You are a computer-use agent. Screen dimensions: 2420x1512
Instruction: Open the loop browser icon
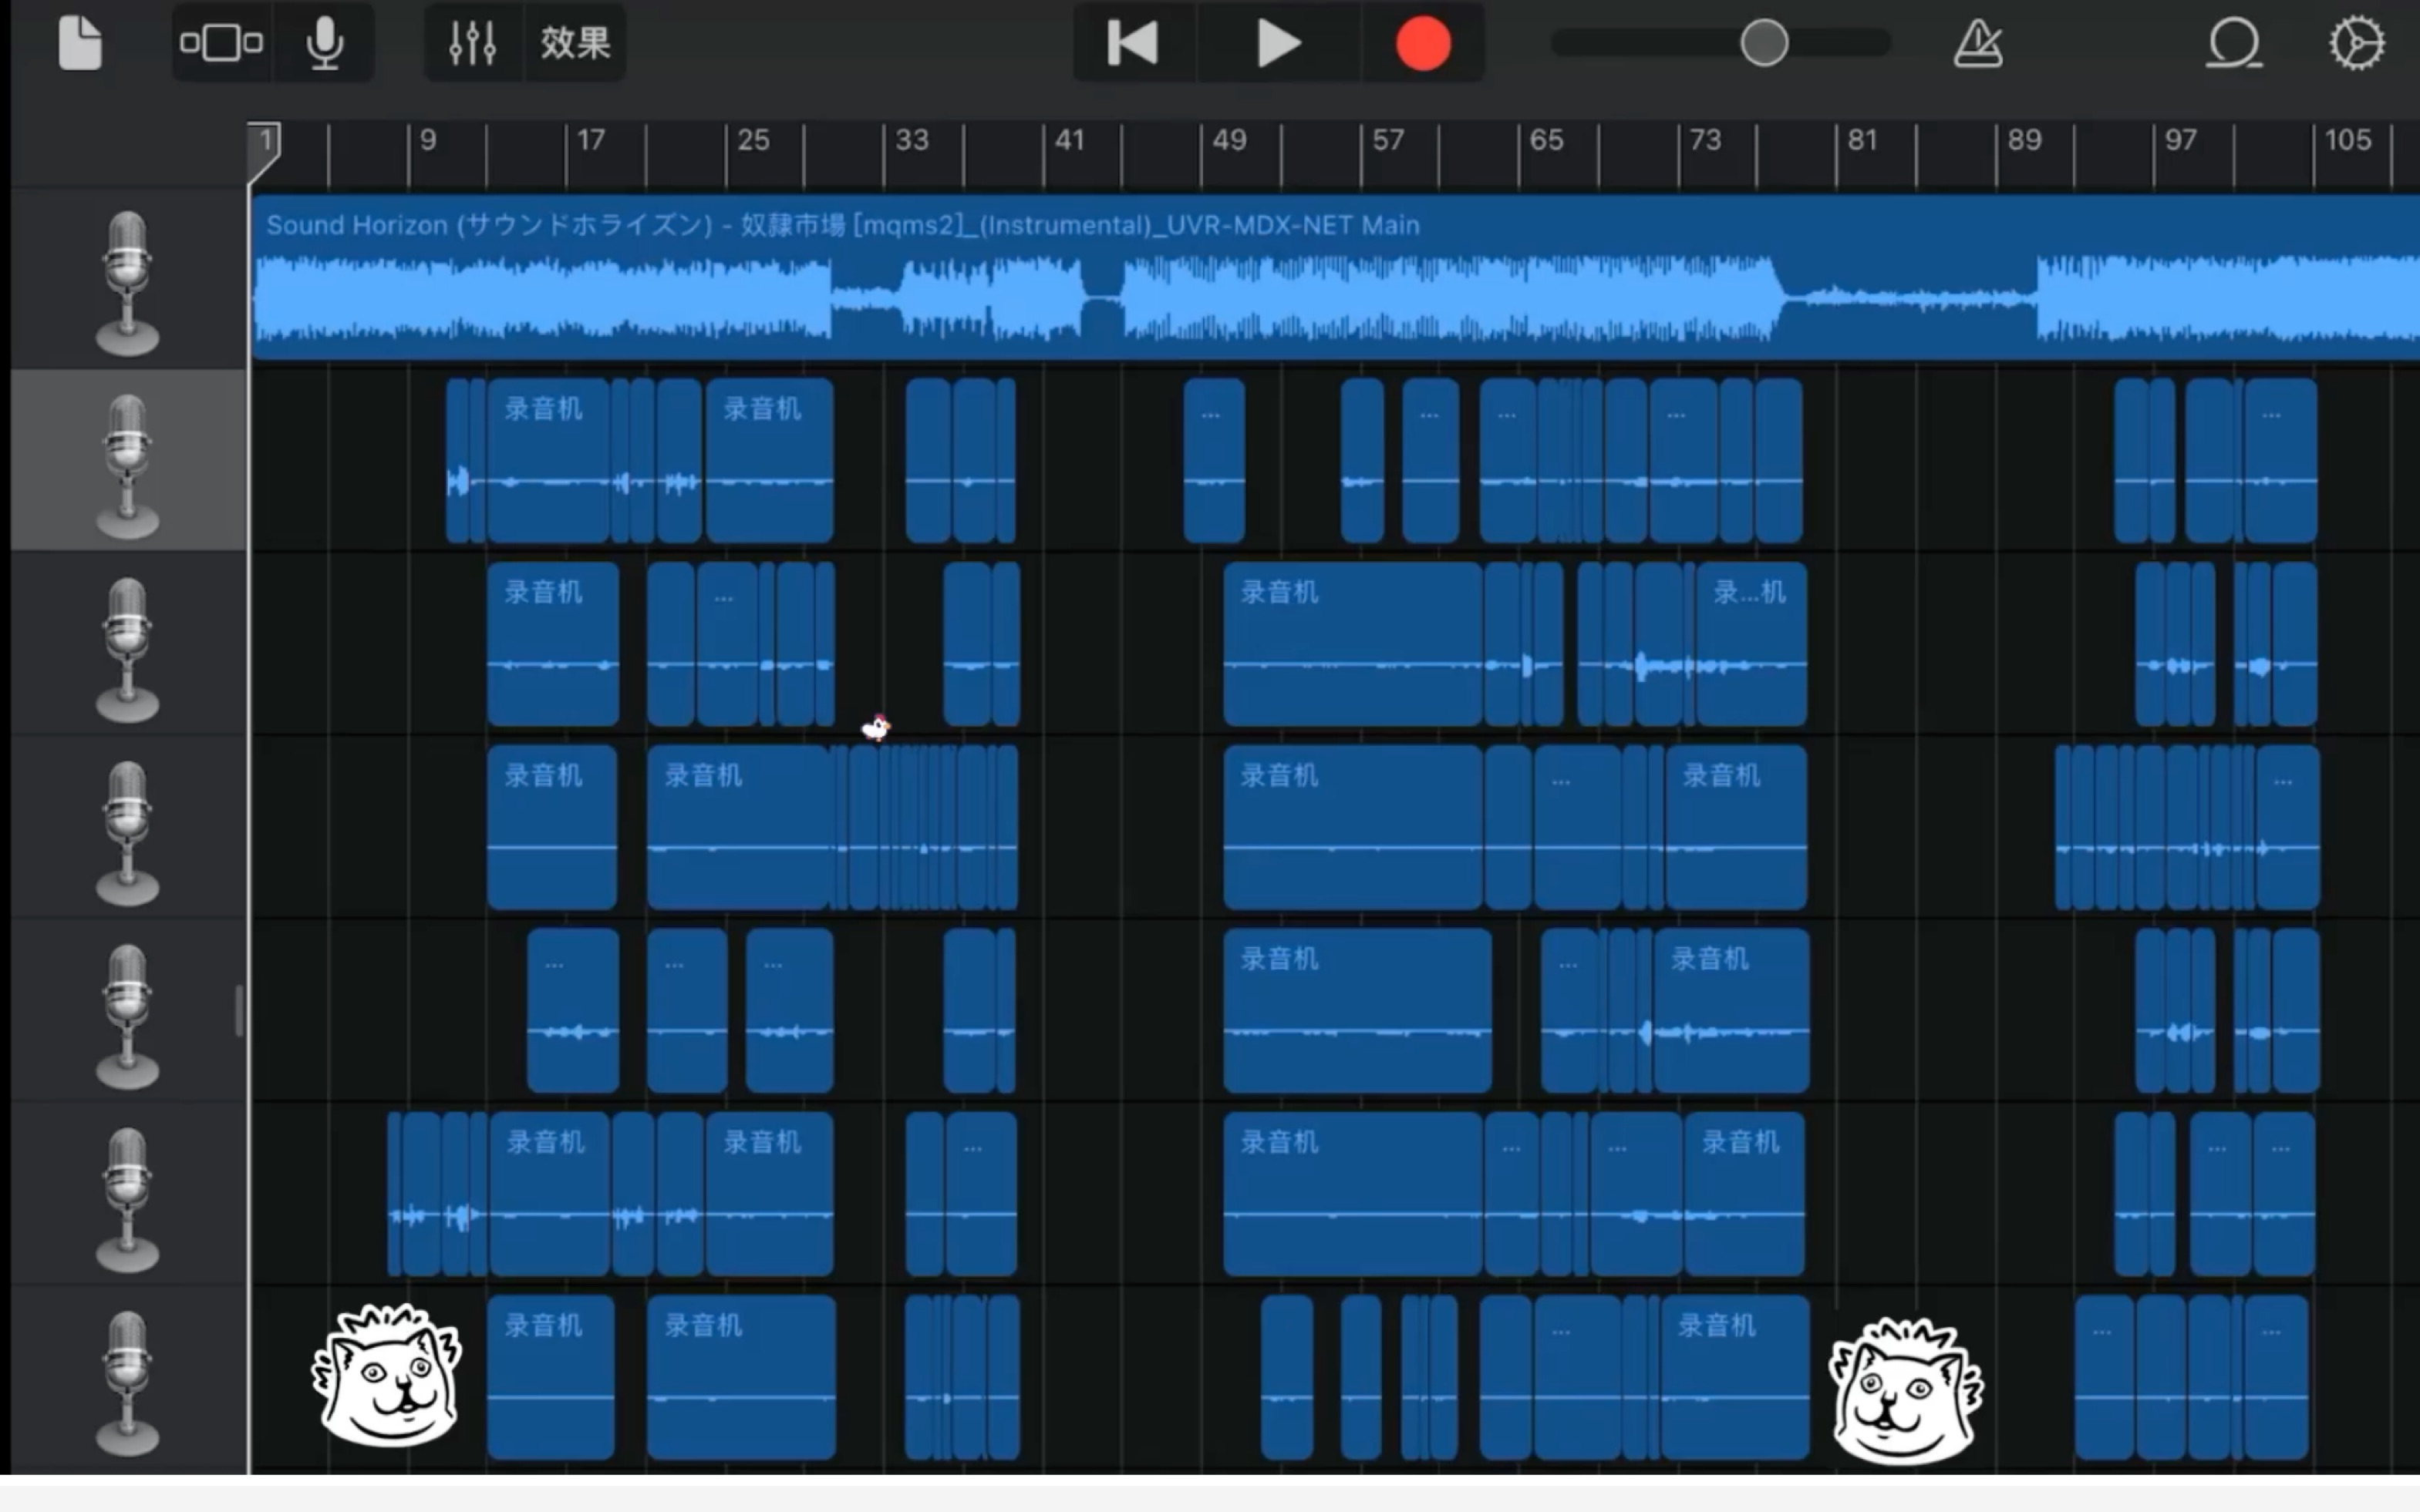[2233, 43]
